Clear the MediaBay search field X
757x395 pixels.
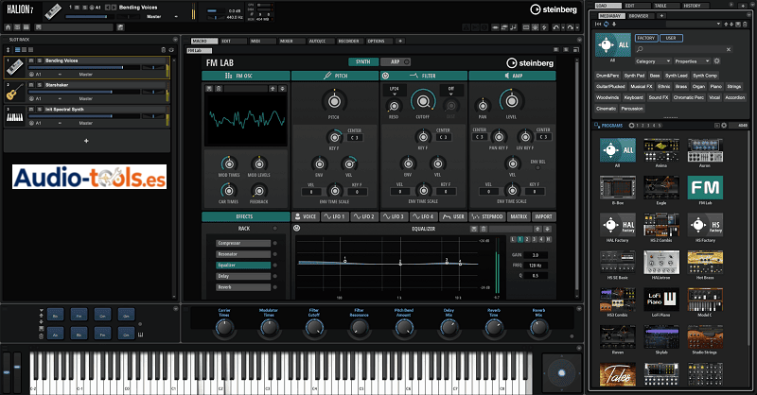(729, 49)
